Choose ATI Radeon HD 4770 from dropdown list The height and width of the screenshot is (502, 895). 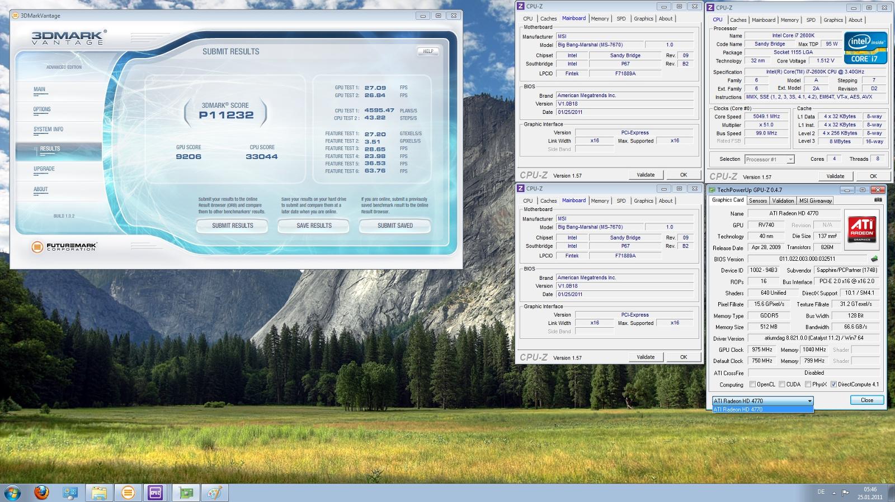pyautogui.click(x=762, y=409)
